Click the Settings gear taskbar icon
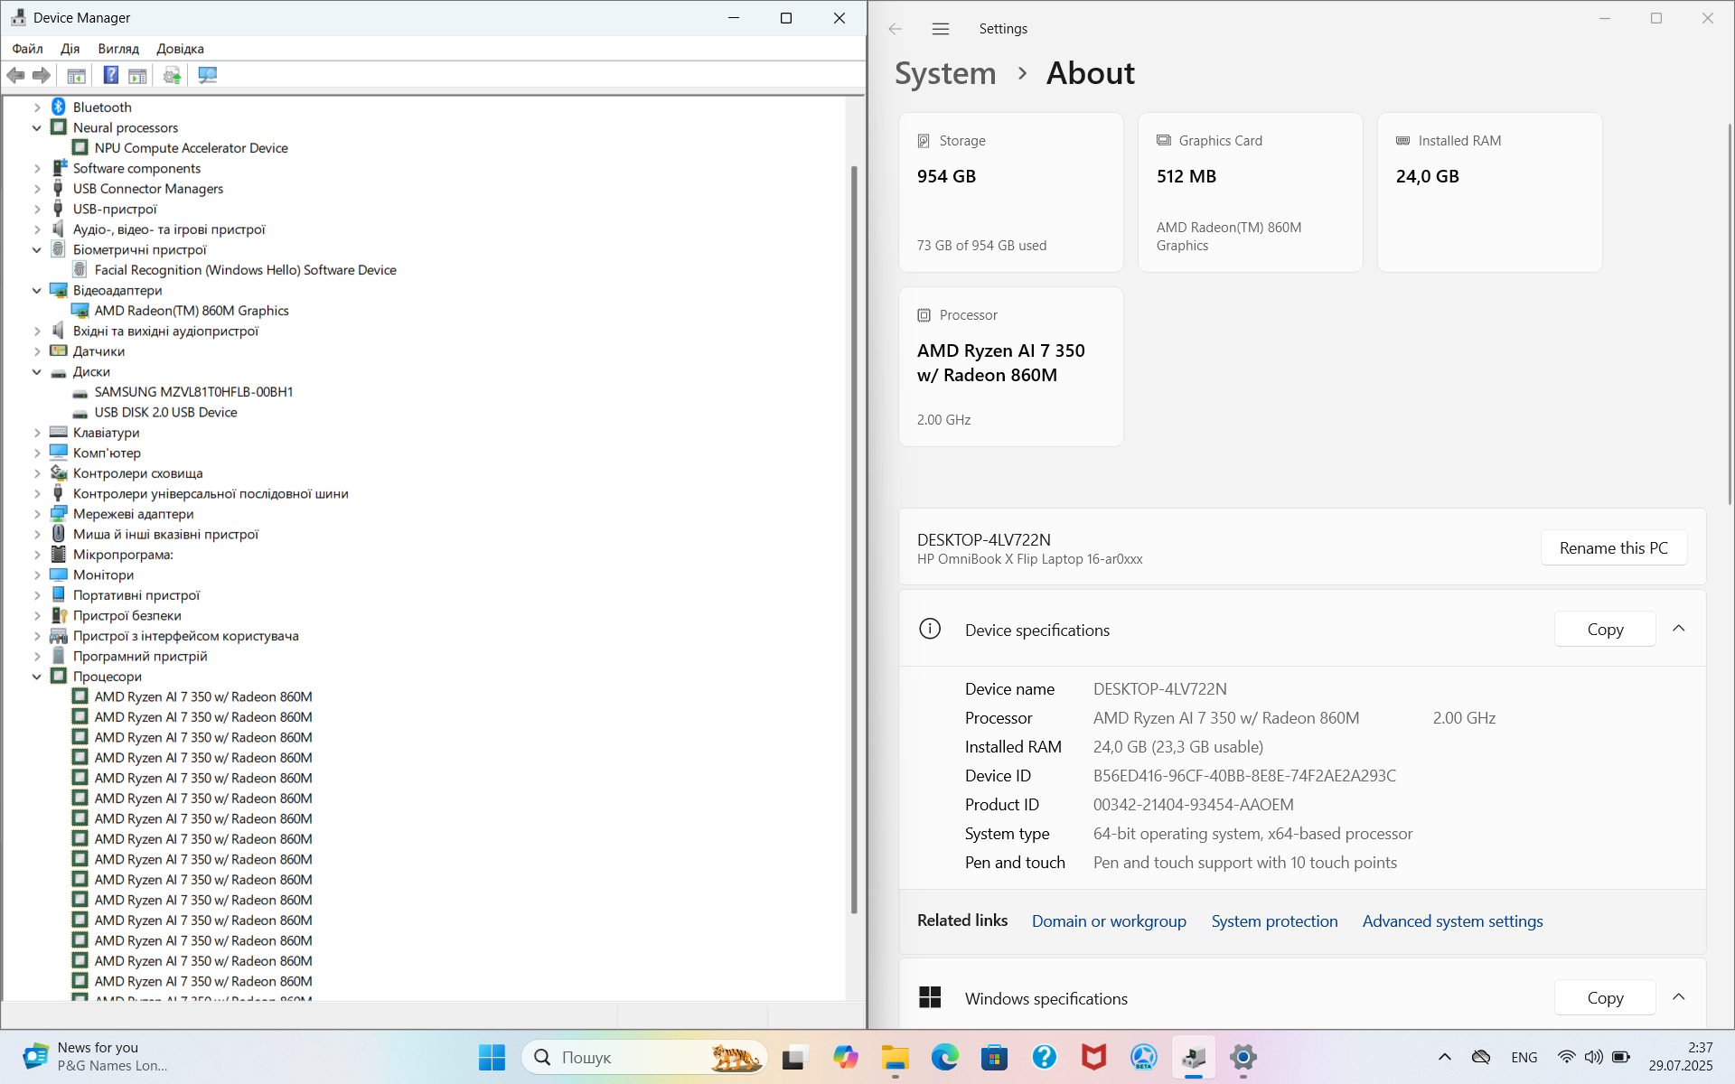1735x1084 pixels. click(1243, 1057)
